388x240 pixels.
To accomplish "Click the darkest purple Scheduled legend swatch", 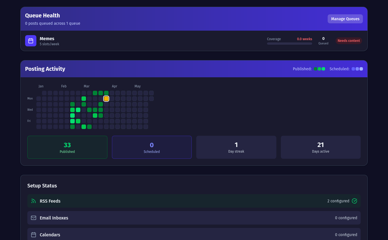I will (353, 69).
